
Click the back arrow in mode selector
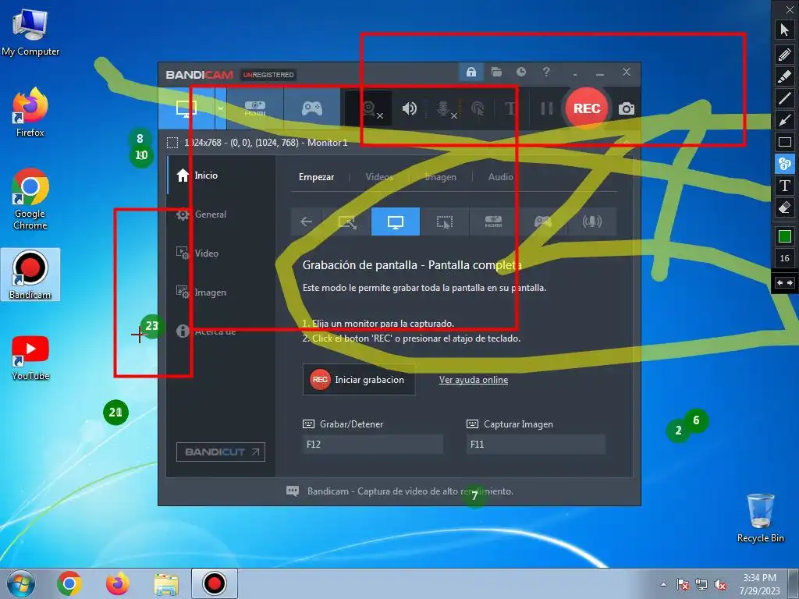pos(306,222)
